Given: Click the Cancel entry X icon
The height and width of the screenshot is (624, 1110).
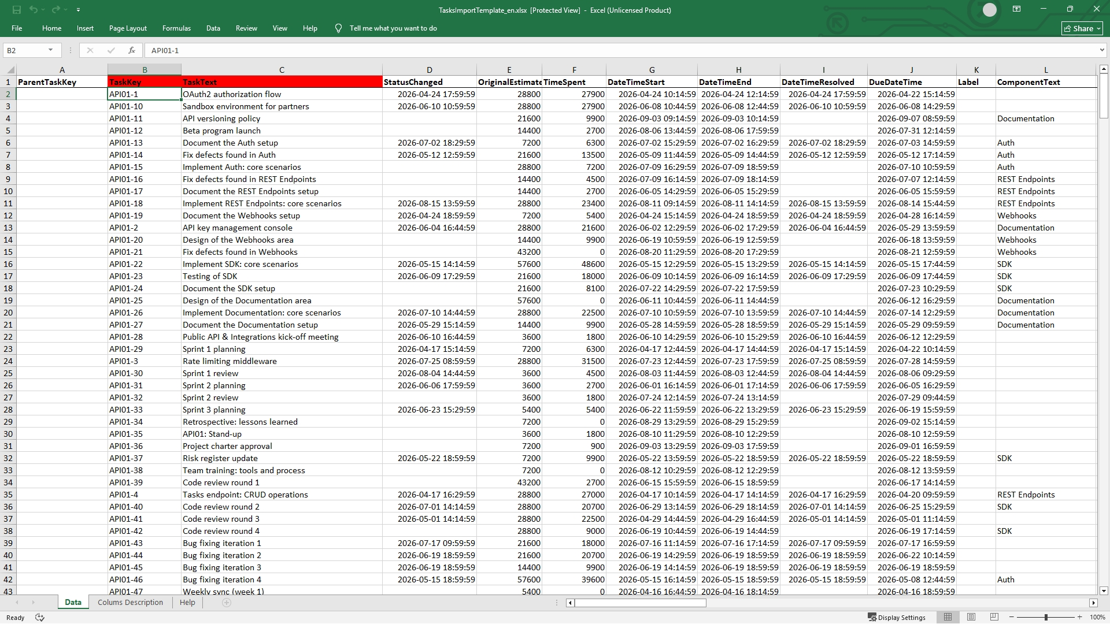Looking at the screenshot, I should click(x=90, y=50).
